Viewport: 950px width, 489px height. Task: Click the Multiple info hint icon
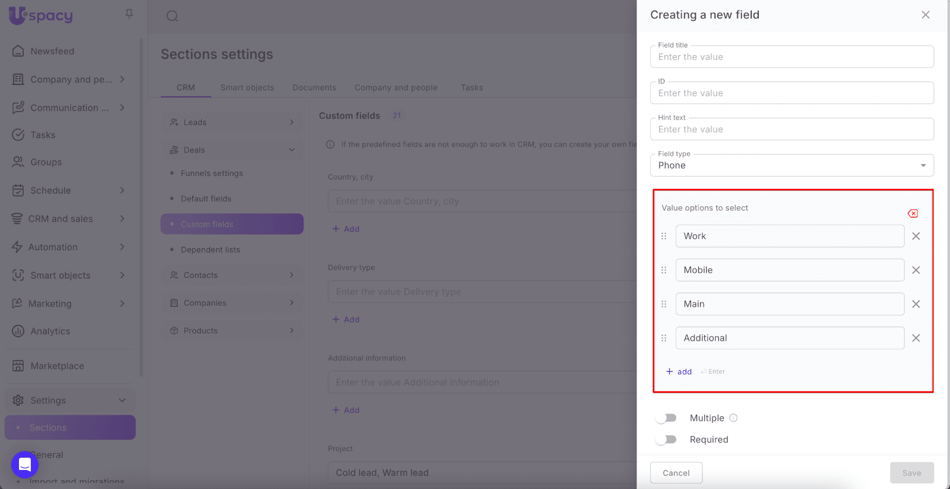tap(733, 418)
